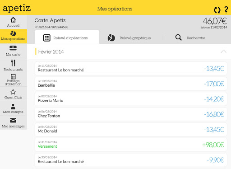Open the Mes messages envelope icon
The width and height of the screenshot is (231, 169).
(13, 120)
